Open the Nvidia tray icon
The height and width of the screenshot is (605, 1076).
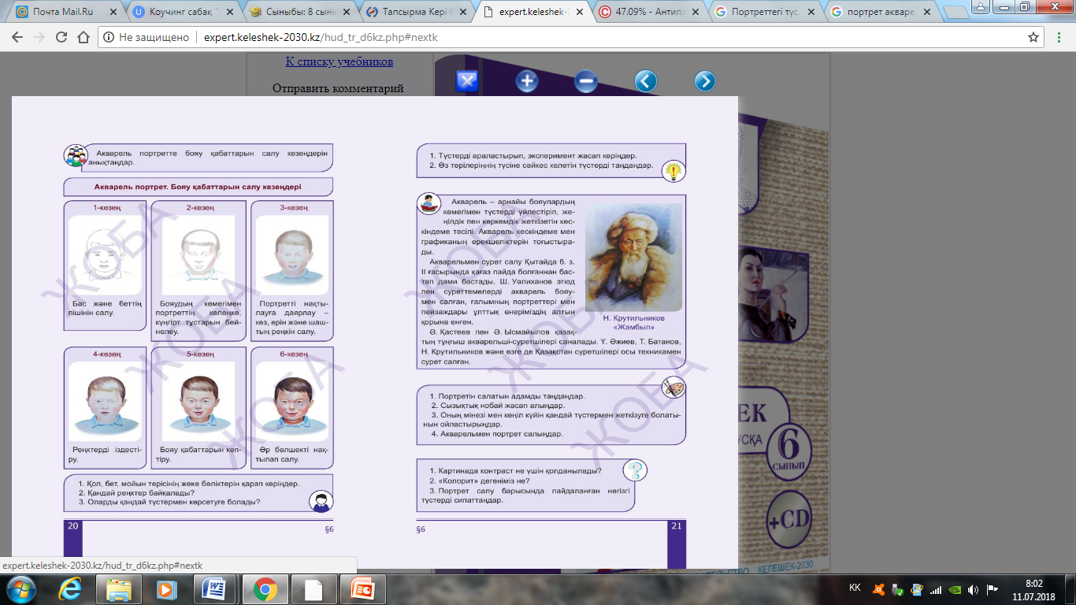[955, 588]
